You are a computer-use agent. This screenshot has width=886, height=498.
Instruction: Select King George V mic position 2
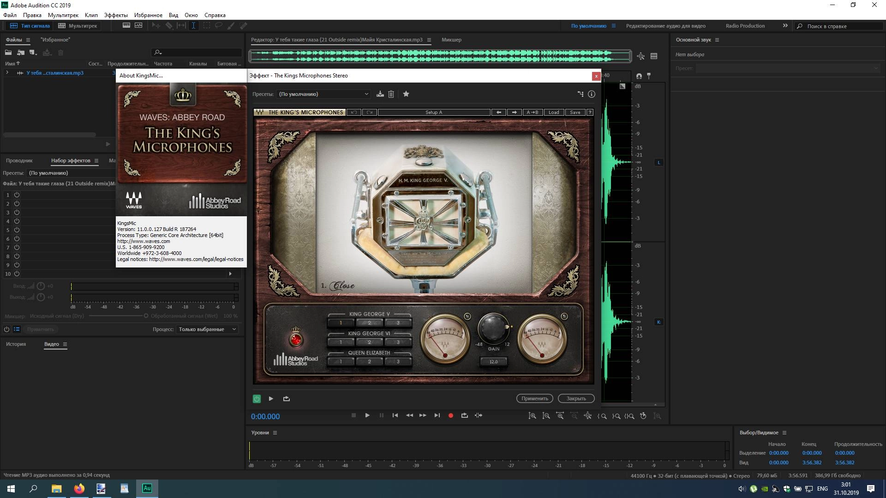click(x=369, y=323)
